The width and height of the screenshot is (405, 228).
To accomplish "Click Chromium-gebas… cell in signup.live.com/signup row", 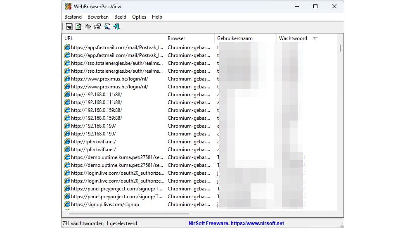I will (189, 204).
